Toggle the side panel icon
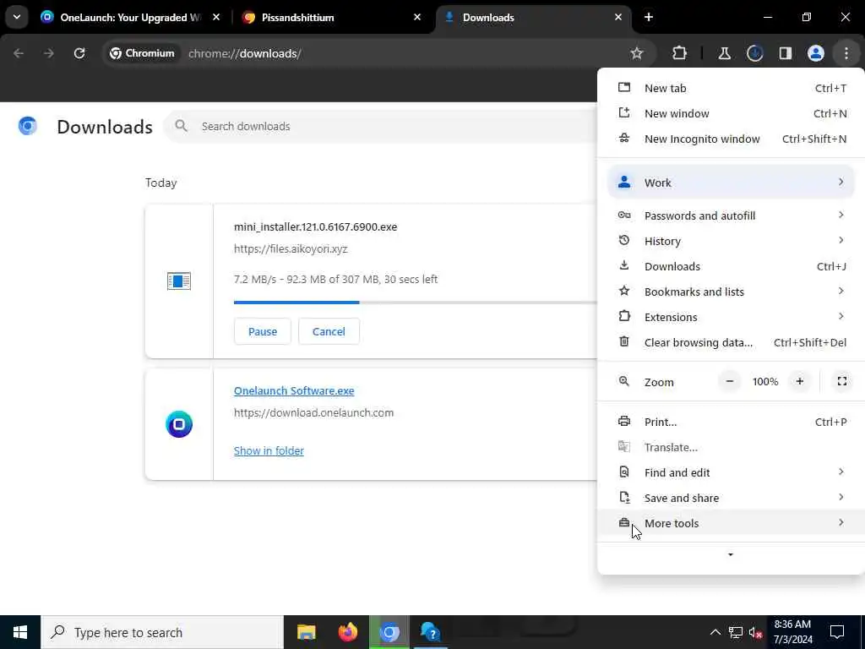865x649 pixels. 785,53
